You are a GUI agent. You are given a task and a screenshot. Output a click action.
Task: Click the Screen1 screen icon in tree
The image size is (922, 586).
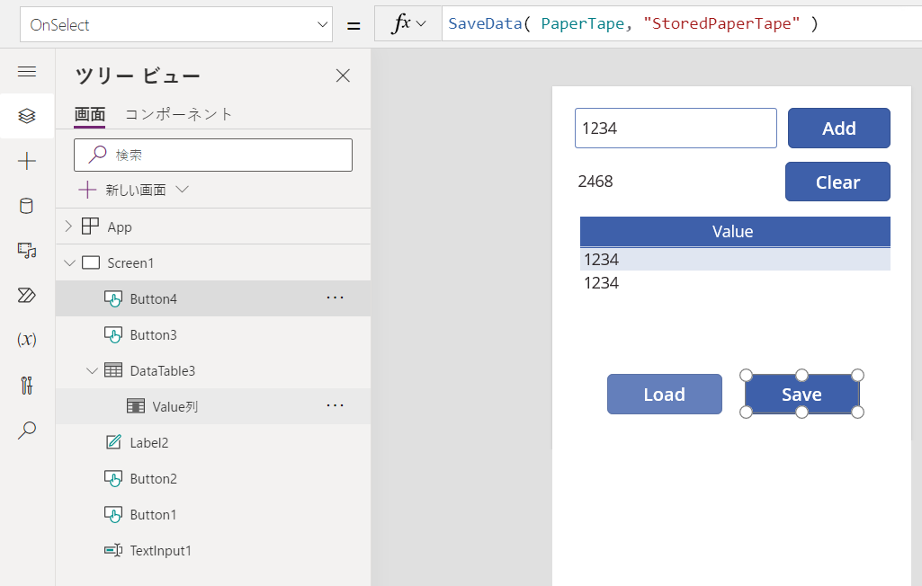[91, 262]
